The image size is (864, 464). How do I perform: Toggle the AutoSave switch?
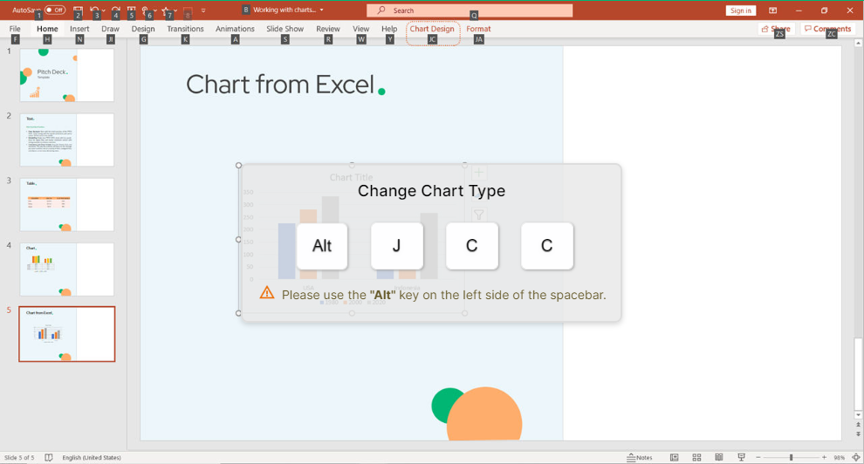coord(55,10)
